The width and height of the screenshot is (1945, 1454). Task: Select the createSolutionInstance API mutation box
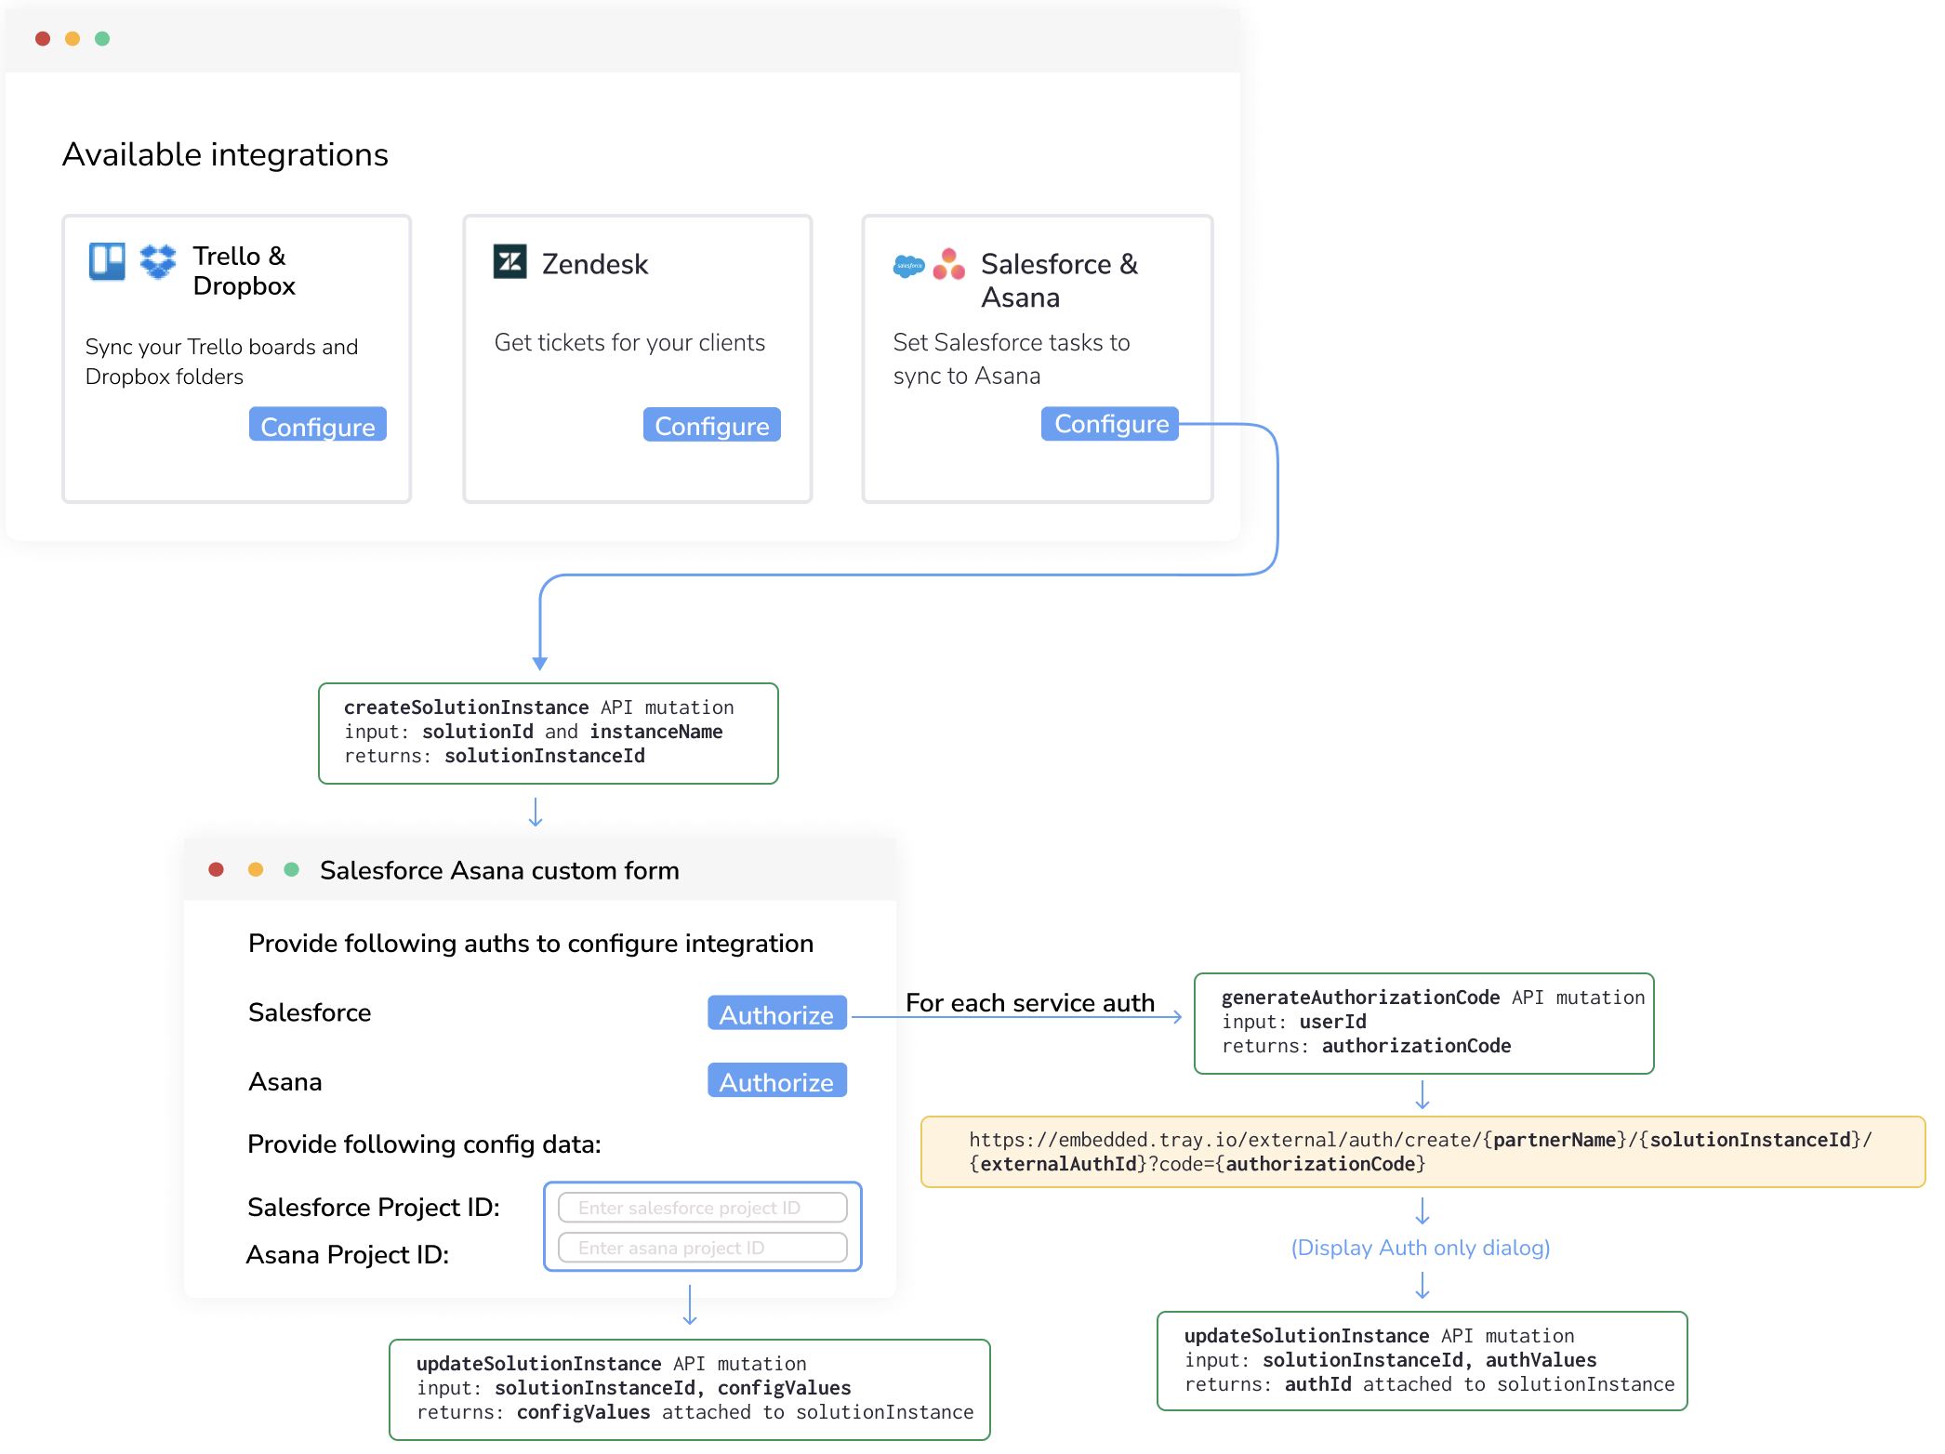(548, 733)
